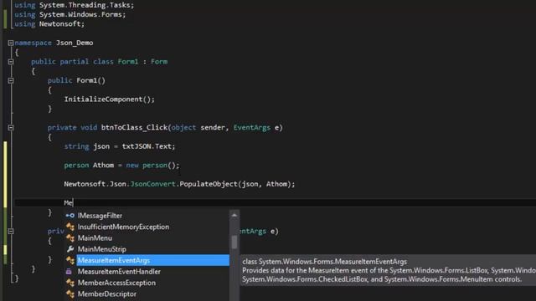Click the IntelliSense list scrollbar thumb
The width and height of the screenshot is (536, 301).
pyautogui.click(x=234, y=242)
